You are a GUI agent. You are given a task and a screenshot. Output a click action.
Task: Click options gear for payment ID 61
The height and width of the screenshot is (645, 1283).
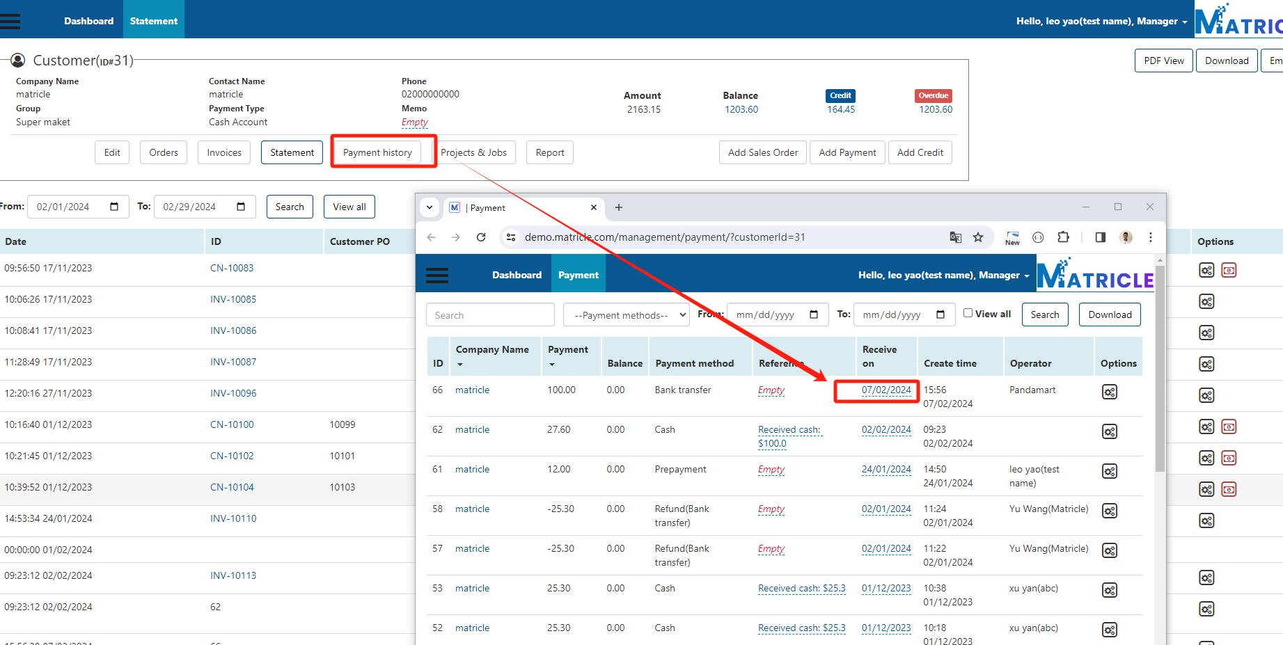[x=1110, y=471]
